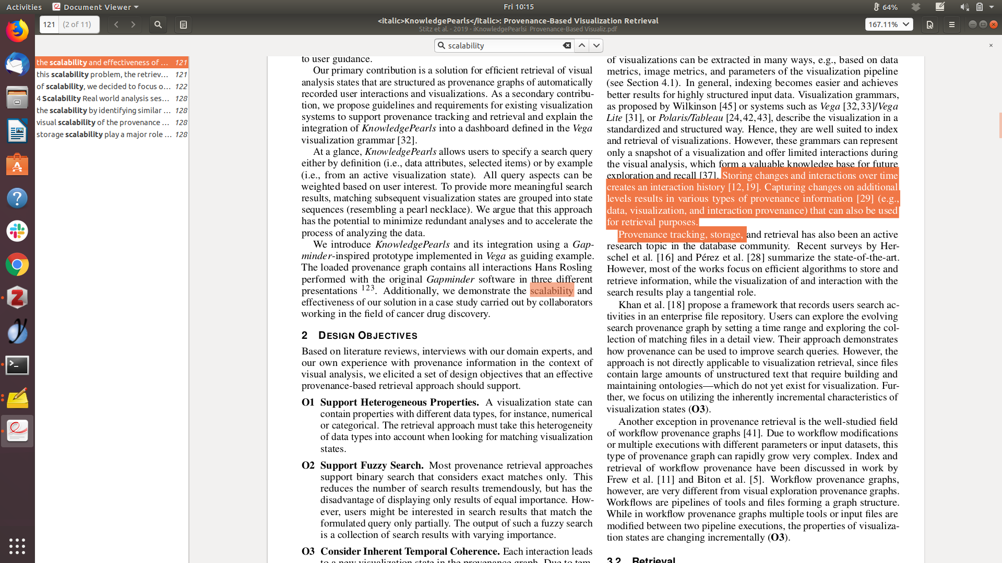Go to previous page arrow

click(x=116, y=25)
